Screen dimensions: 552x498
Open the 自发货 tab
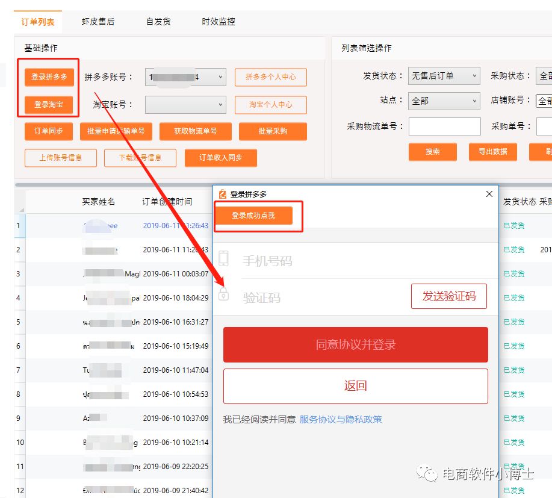pos(158,22)
